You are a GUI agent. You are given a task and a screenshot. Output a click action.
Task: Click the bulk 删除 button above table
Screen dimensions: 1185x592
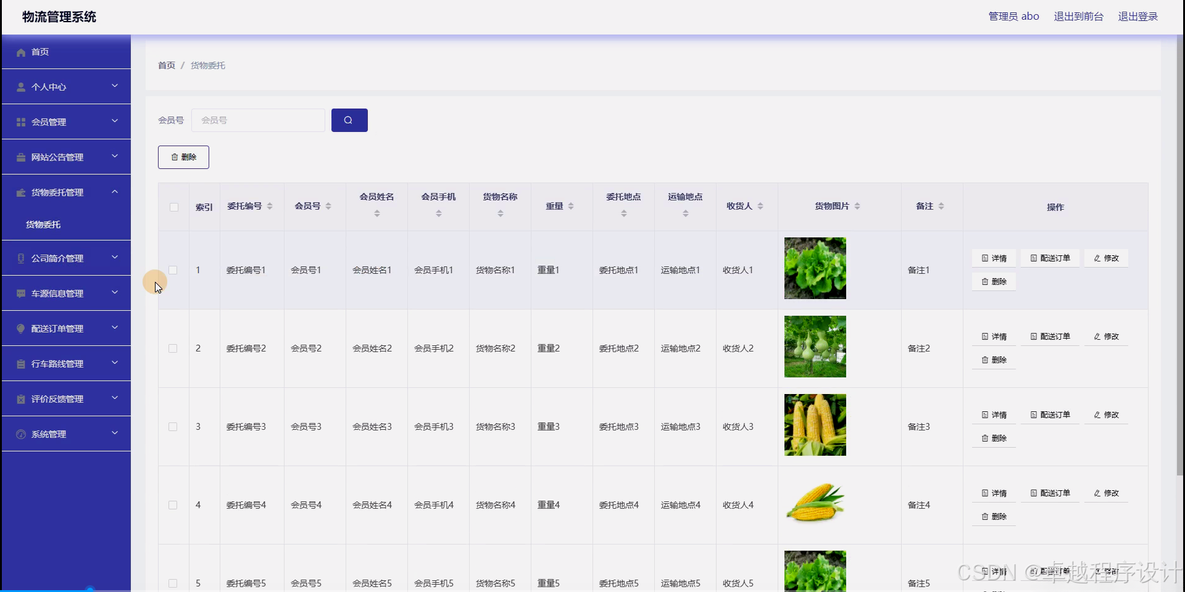(183, 157)
